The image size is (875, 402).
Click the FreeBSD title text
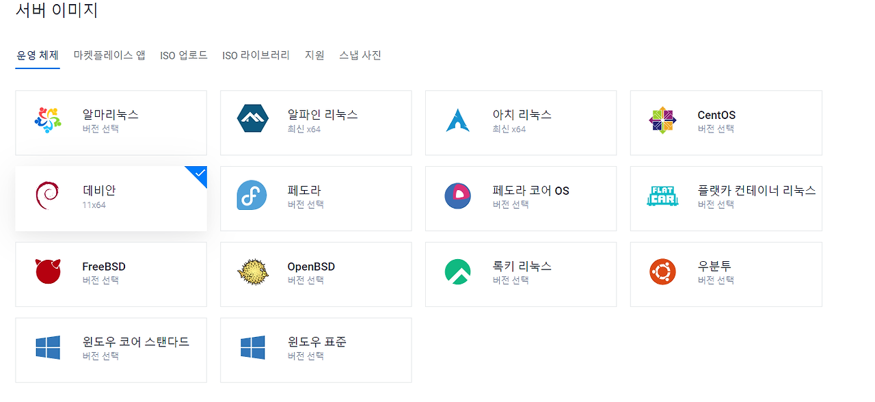pyautogui.click(x=104, y=267)
